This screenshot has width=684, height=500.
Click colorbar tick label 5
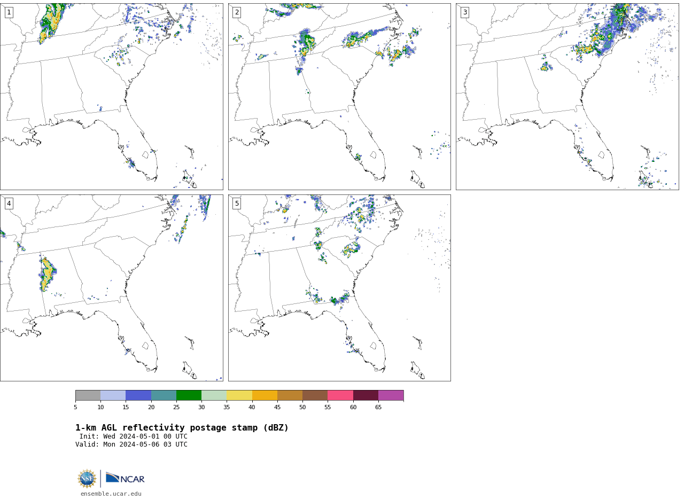(75, 408)
